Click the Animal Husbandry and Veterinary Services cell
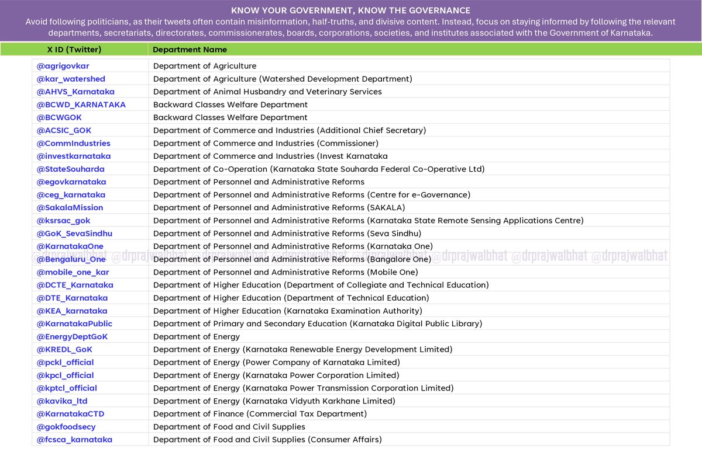Screen dimensions: 702x456 click(x=409, y=92)
